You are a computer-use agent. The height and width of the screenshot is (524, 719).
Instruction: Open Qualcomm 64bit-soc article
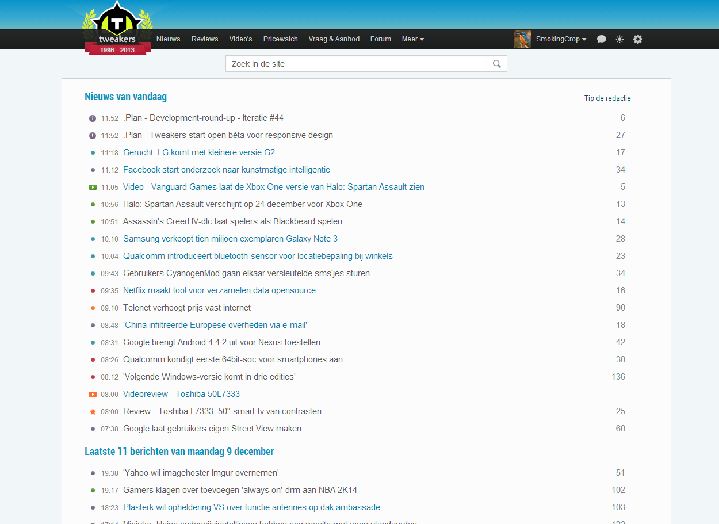click(x=233, y=359)
